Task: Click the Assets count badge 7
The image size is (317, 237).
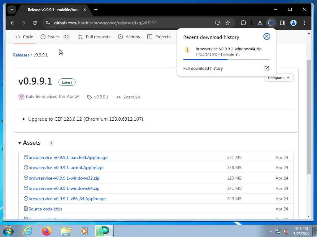Action: [51, 143]
